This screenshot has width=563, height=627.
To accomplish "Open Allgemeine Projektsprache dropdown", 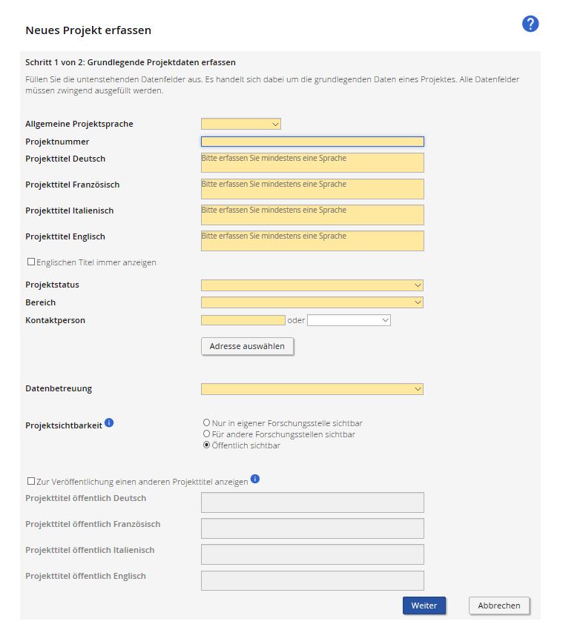I will [240, 124].
